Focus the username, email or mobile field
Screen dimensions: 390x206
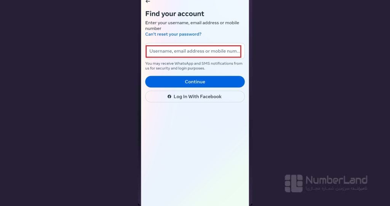(x=195, y=51)
